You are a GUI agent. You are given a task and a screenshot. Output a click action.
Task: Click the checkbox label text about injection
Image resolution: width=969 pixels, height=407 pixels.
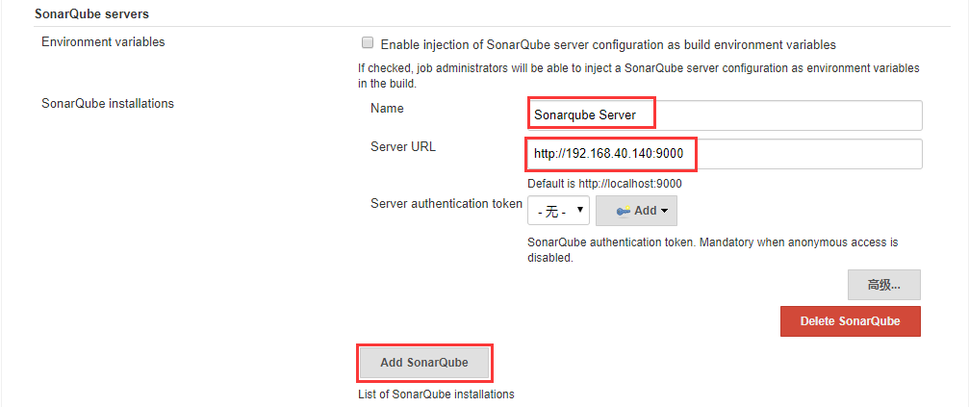(x=608, y=44)
